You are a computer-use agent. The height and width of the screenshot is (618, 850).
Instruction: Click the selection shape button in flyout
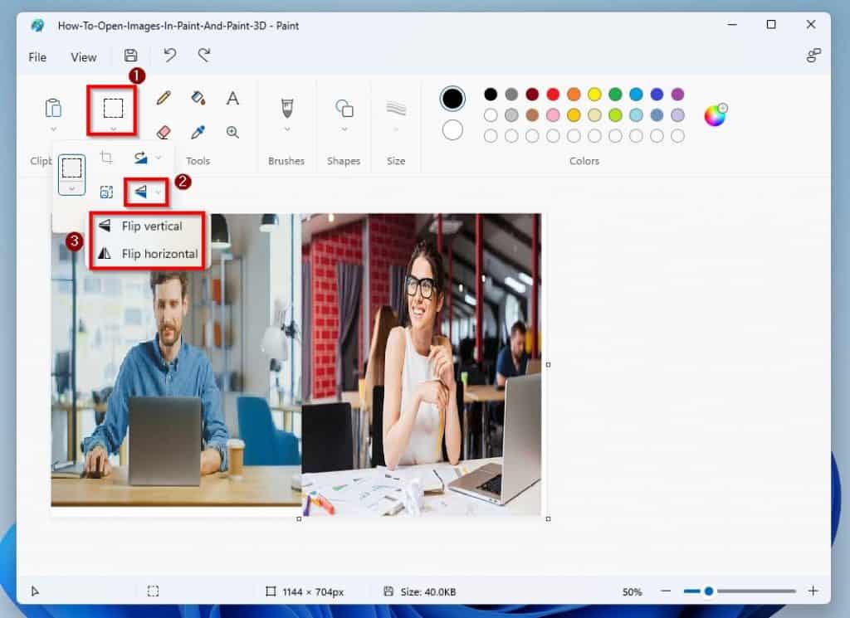(71, 168)
